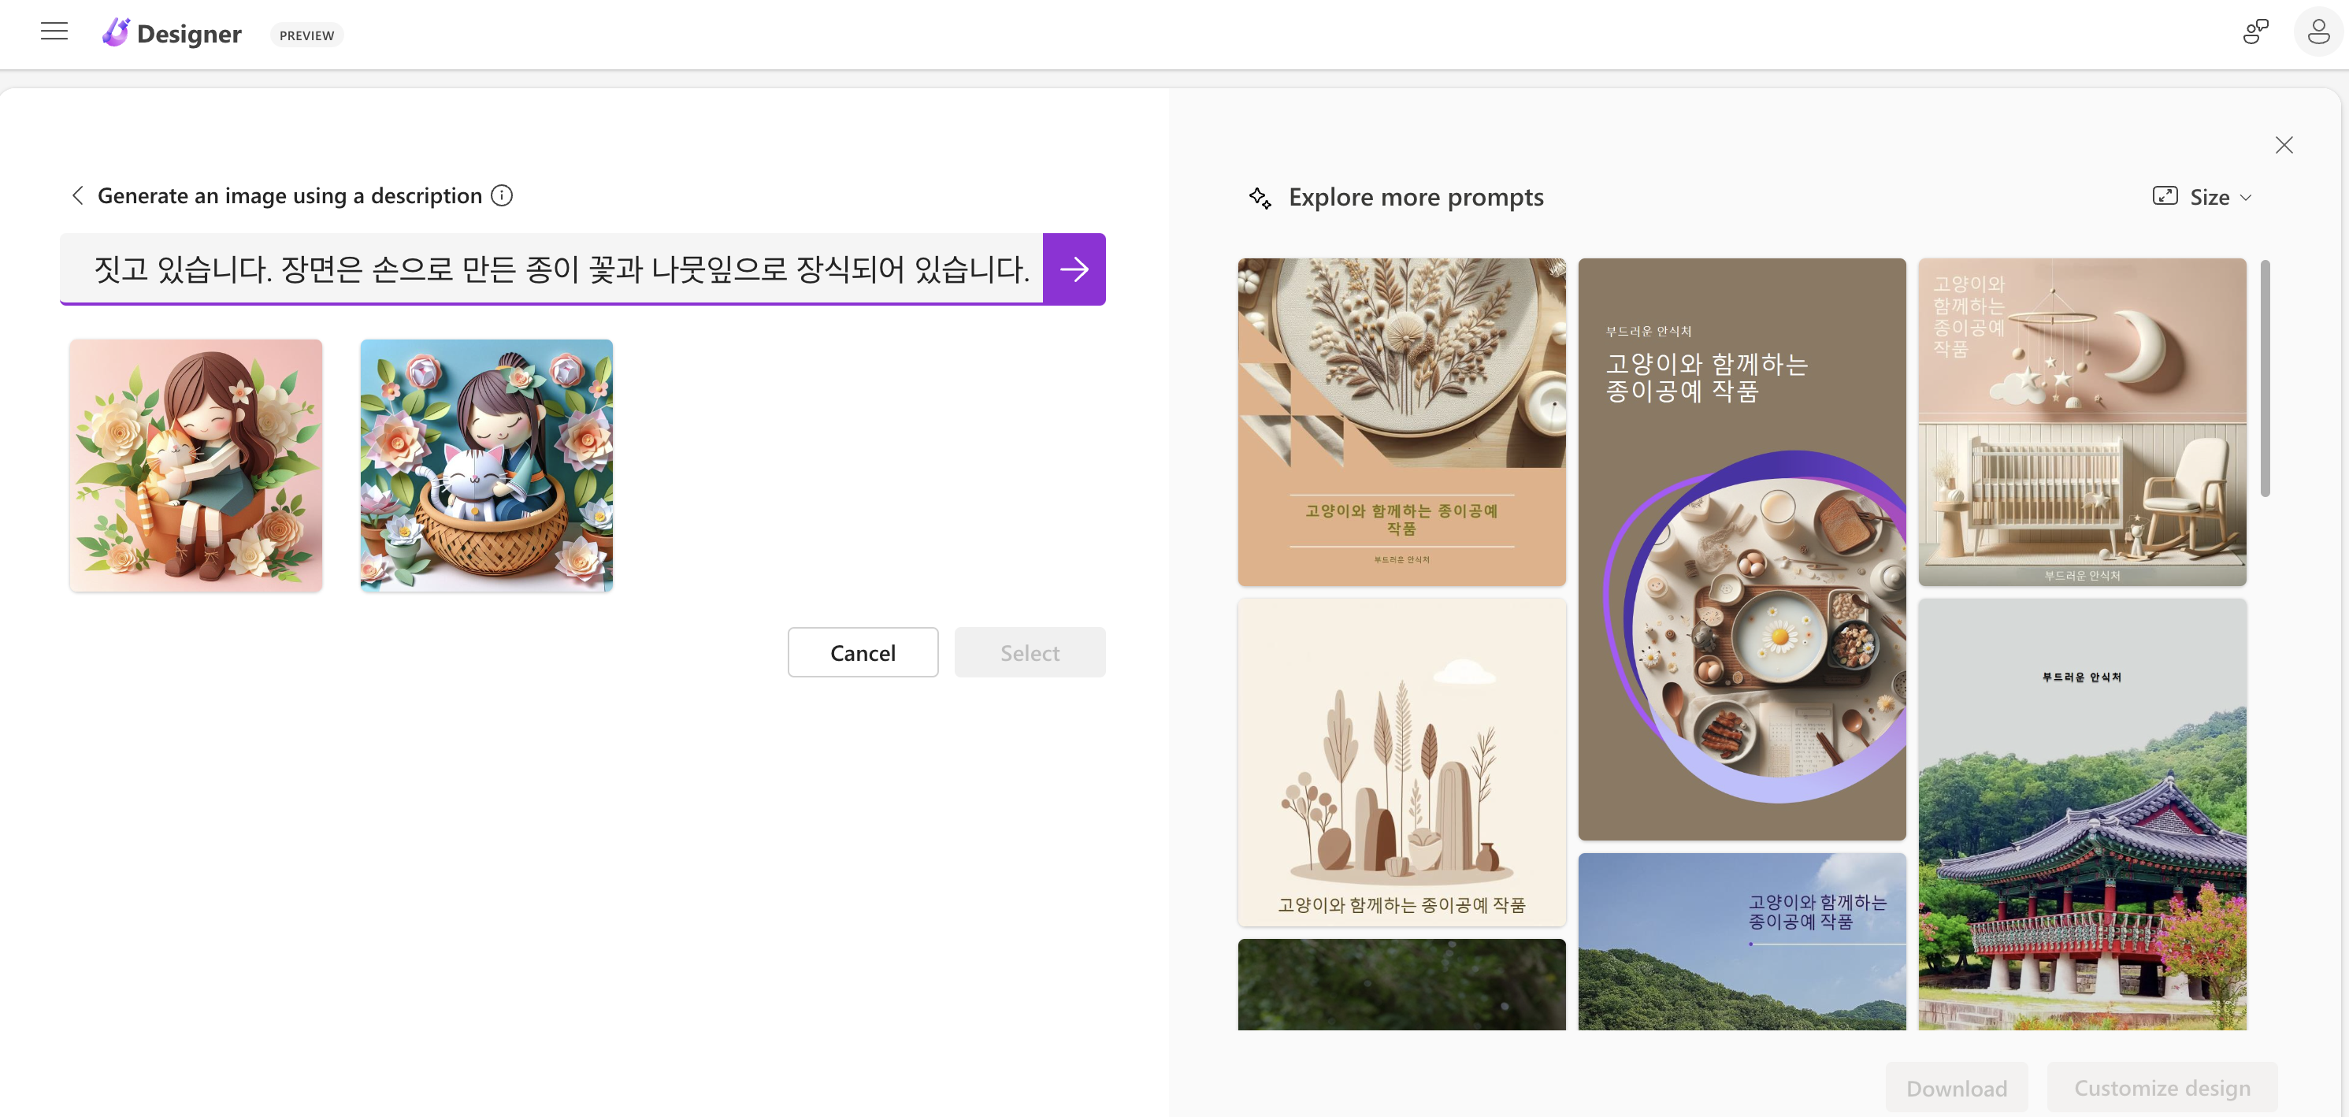This screenshot has width=2349, height=1117.
Task: Click the Designer logo icon
Action: [116, 33]
